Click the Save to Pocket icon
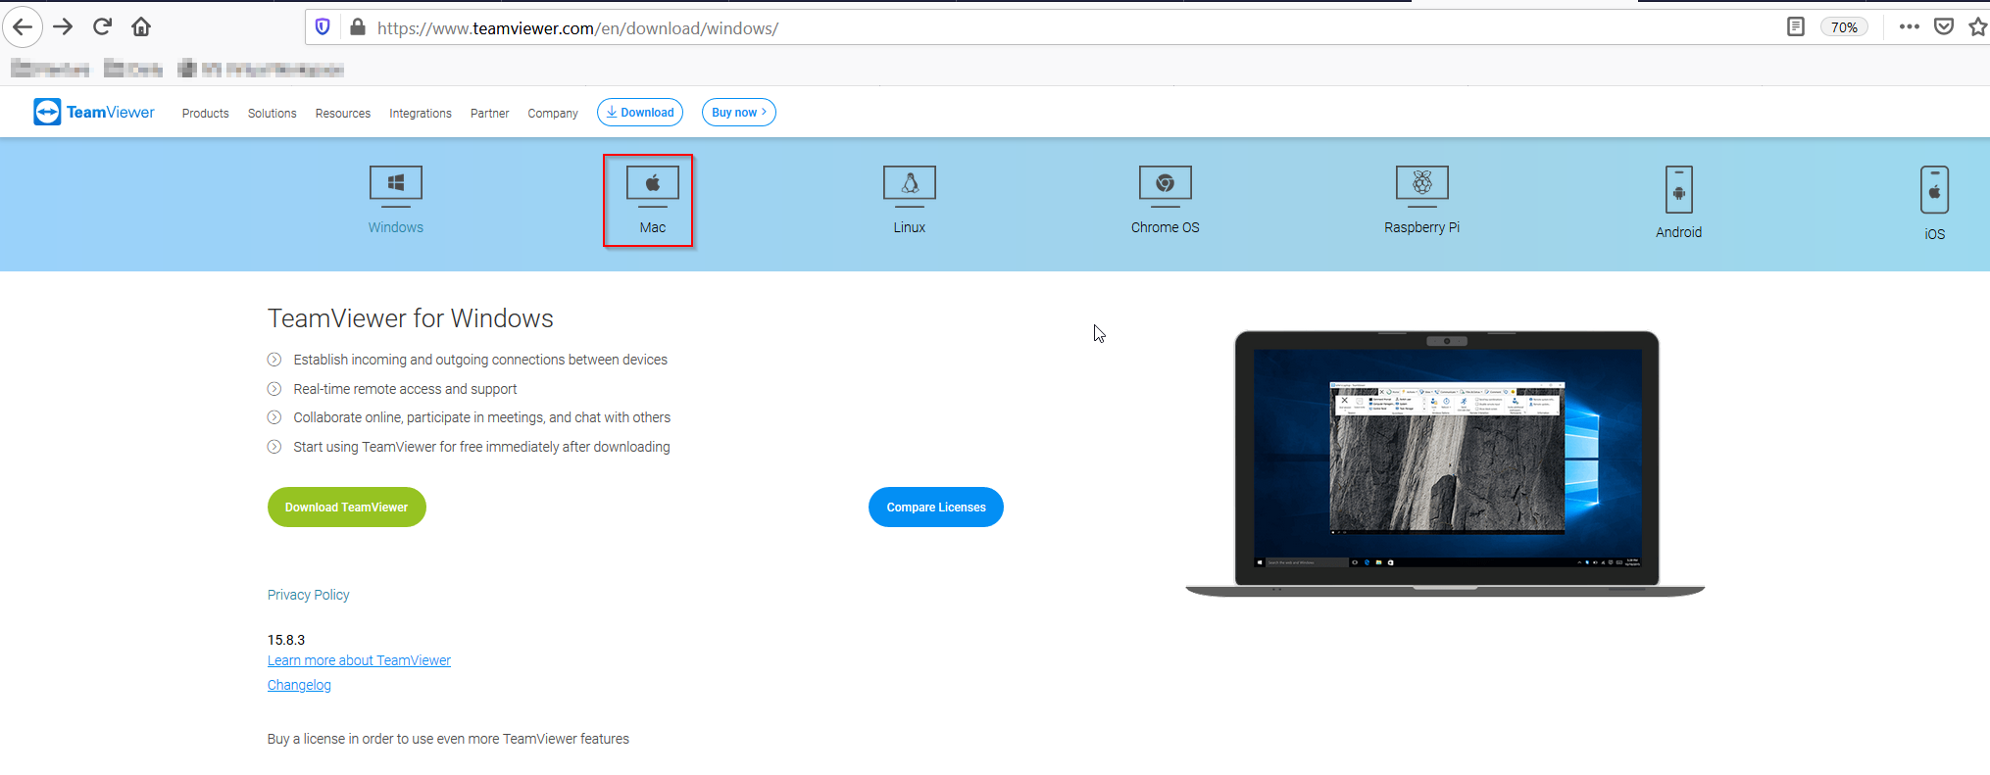This screenshot has width=1990, height=775. tap(1944, 26)
